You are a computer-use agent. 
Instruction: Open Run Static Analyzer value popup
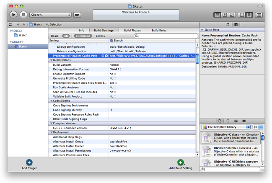[113, 88]
